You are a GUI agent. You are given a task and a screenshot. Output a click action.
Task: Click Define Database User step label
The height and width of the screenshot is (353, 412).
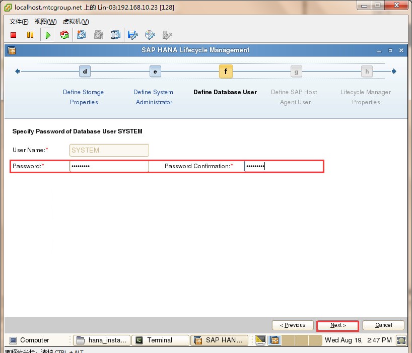pyautogui.click(x=225, y=92)
